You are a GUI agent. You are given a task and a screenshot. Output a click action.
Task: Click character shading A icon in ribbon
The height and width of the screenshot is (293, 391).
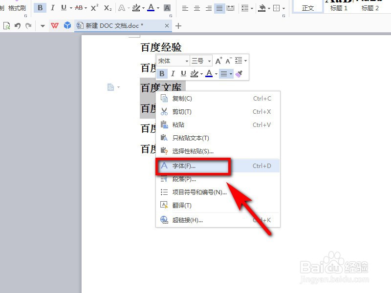[167, 8]
